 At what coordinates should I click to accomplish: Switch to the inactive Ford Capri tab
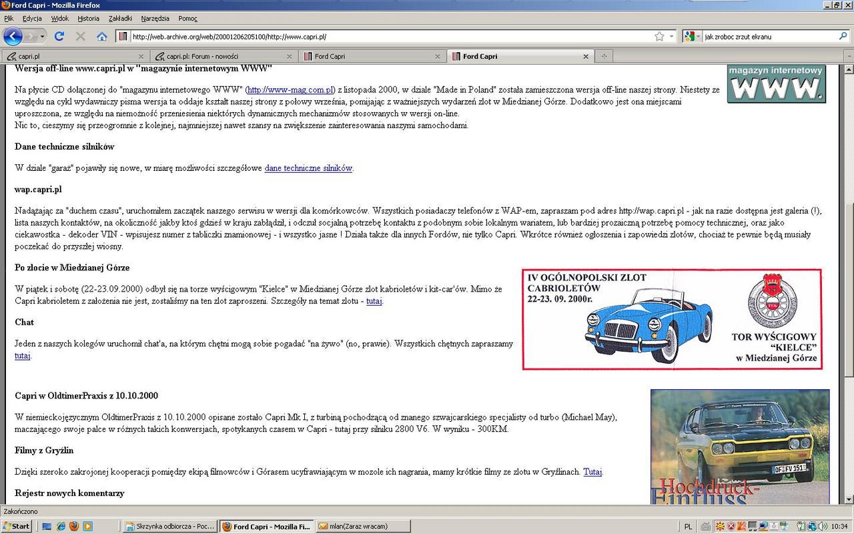(372, 56)
